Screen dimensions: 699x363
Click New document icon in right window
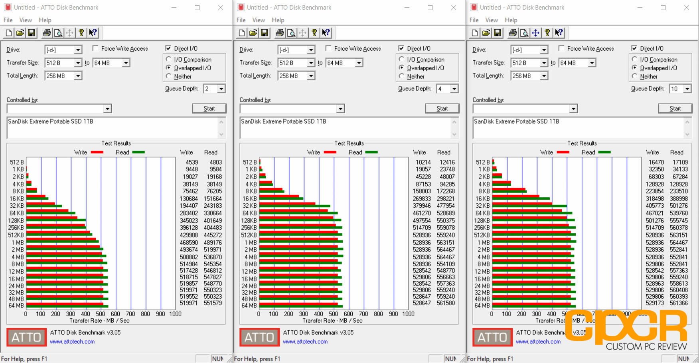click(x=474, y=33)
